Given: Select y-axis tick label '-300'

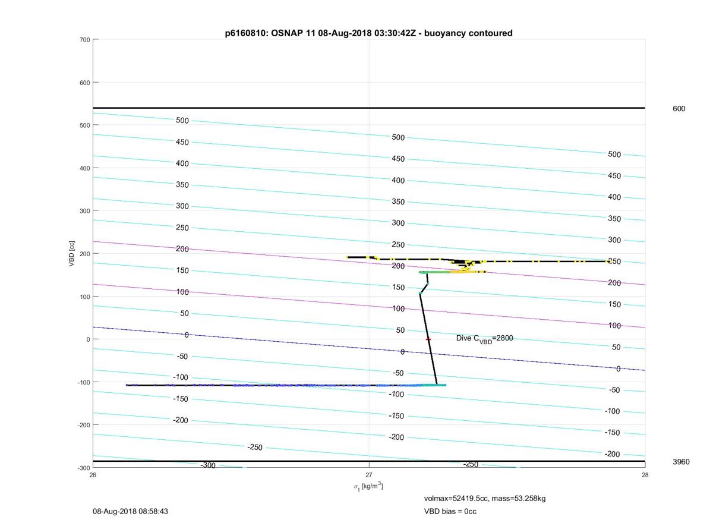Looking at the screenshot, I should click(83, 468).
